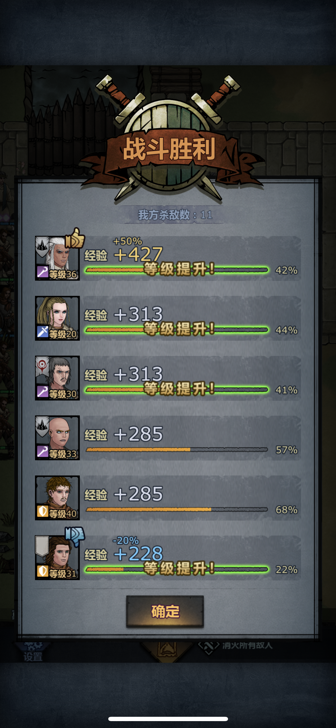Tap the purple staff icon on level 36 hero

tap(43, 272)
